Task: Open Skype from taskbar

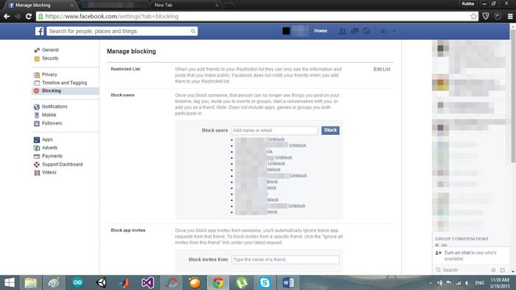Action: pyautogui.click(x=265, y=283)
